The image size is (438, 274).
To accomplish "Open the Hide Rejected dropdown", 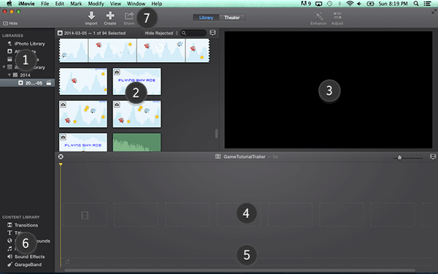I will point(161,33).
